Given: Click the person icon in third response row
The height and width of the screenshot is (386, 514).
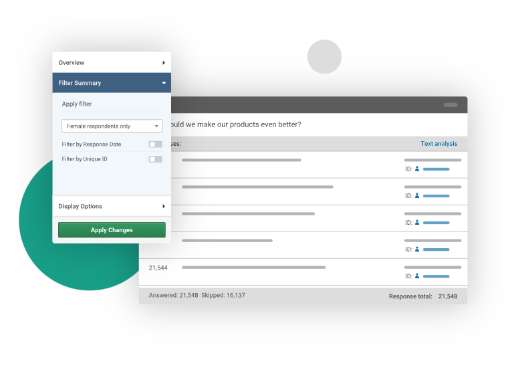Looking at the screenshot, I should pos(417,223).
